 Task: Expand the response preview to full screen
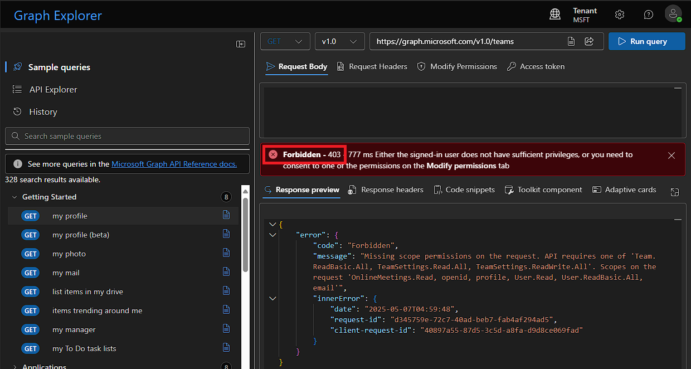tap(675, 191)
